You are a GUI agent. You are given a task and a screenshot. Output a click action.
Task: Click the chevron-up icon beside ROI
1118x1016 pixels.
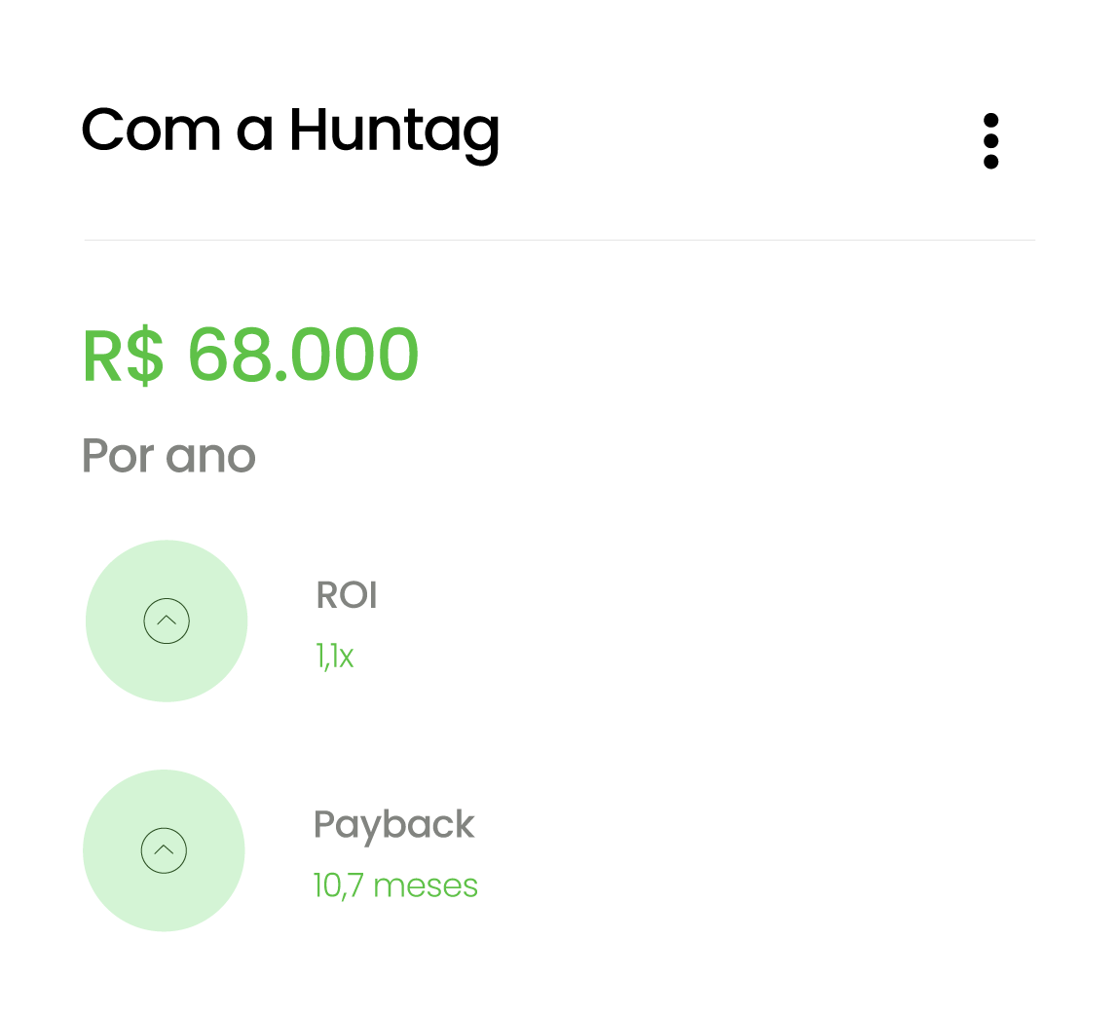click(x=167, y=621)
